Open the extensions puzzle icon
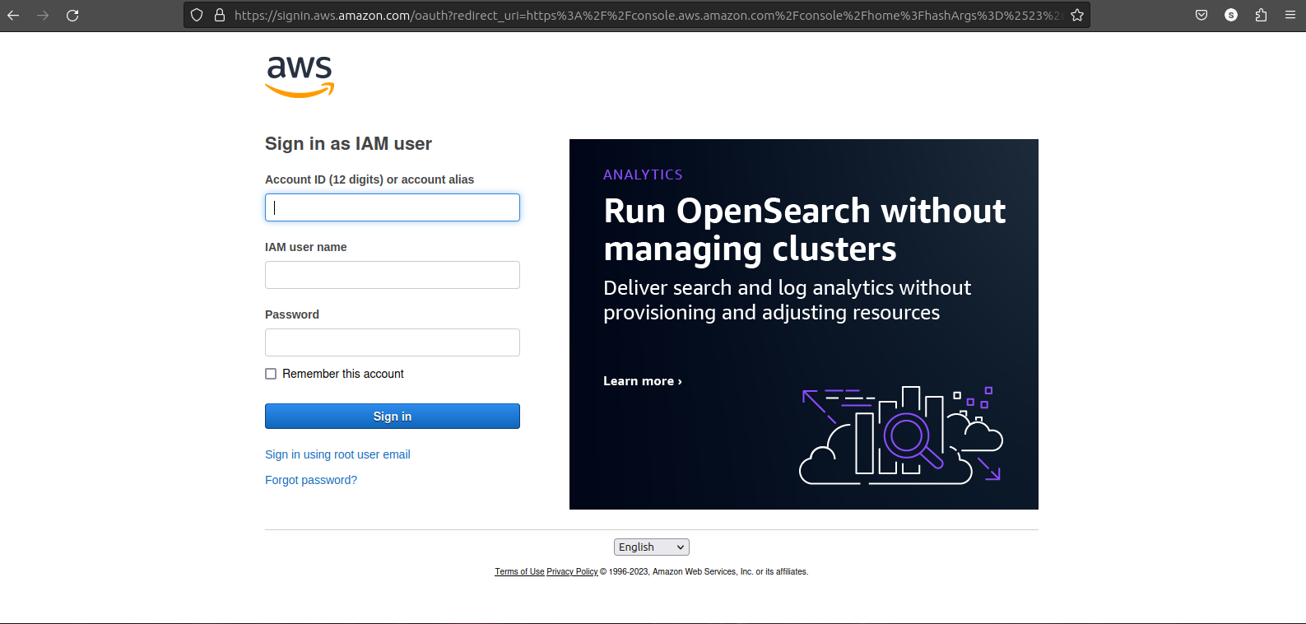 (1261, 15)
